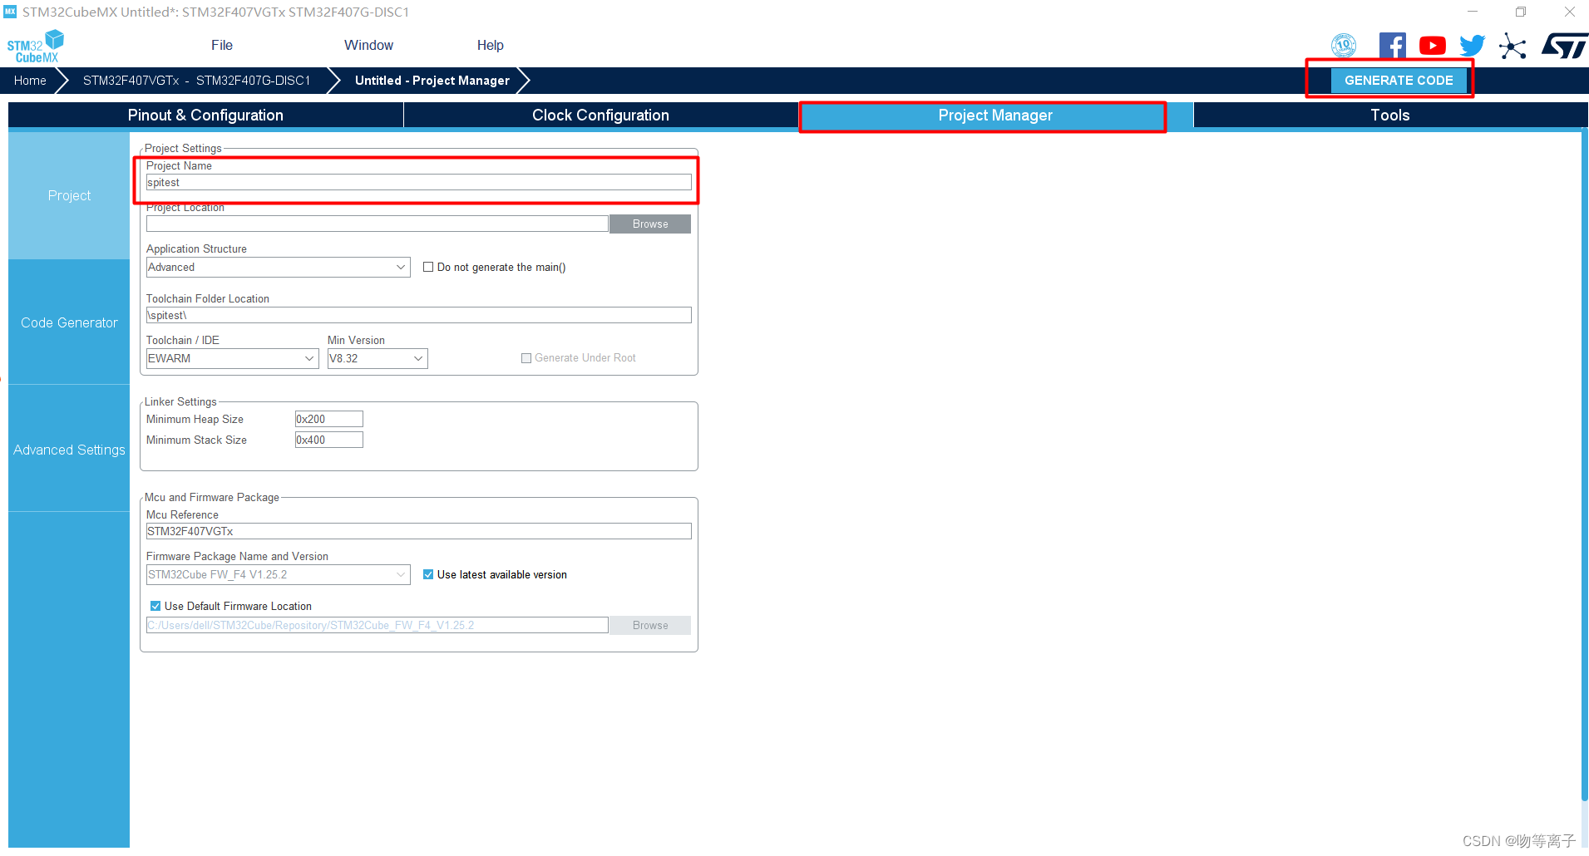The width and height of the screenshot is (1589, 856).
Task: Open the Help menu
Action: tap(490, 46)
